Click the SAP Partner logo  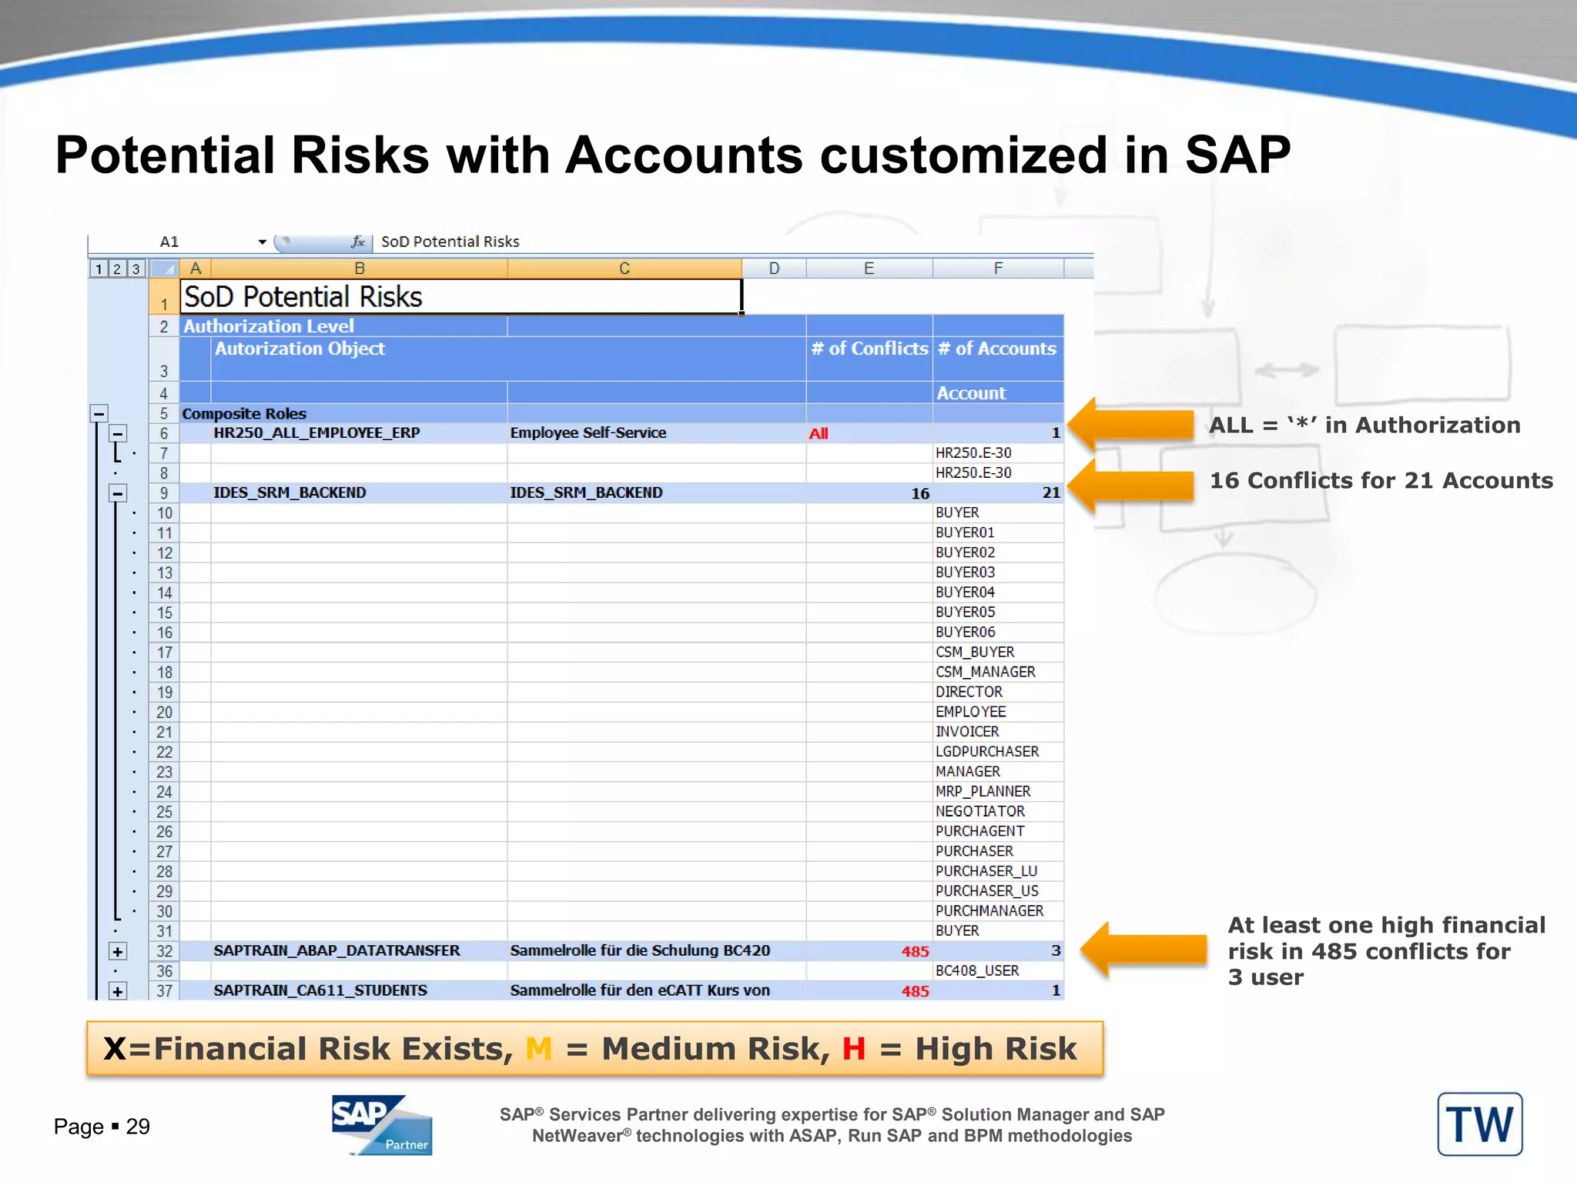[x=382, y=1125]
